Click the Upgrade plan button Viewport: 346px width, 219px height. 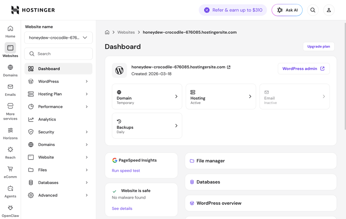click(319, 47)
